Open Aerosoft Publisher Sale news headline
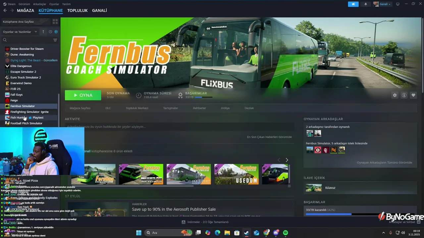 [174, 209]
